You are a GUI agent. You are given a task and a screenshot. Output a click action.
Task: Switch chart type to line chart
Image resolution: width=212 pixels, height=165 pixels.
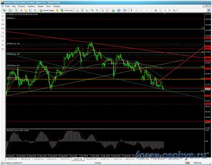point(87,10)
